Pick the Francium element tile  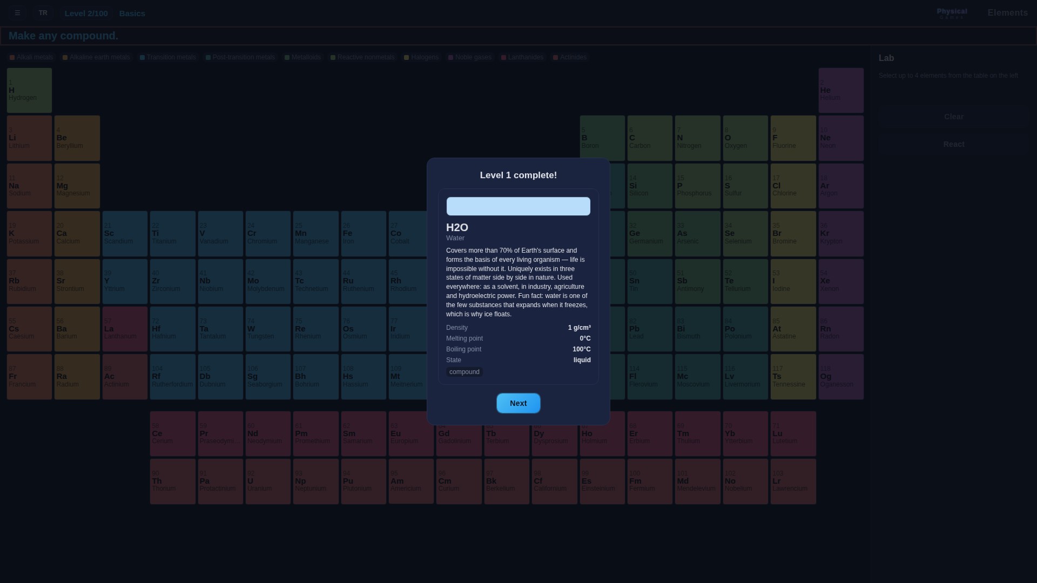(29, 377)
